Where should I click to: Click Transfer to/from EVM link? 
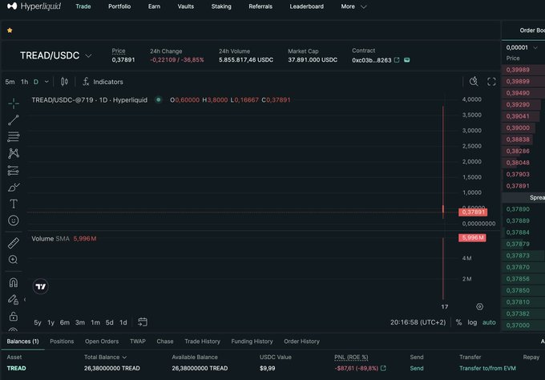487,368
